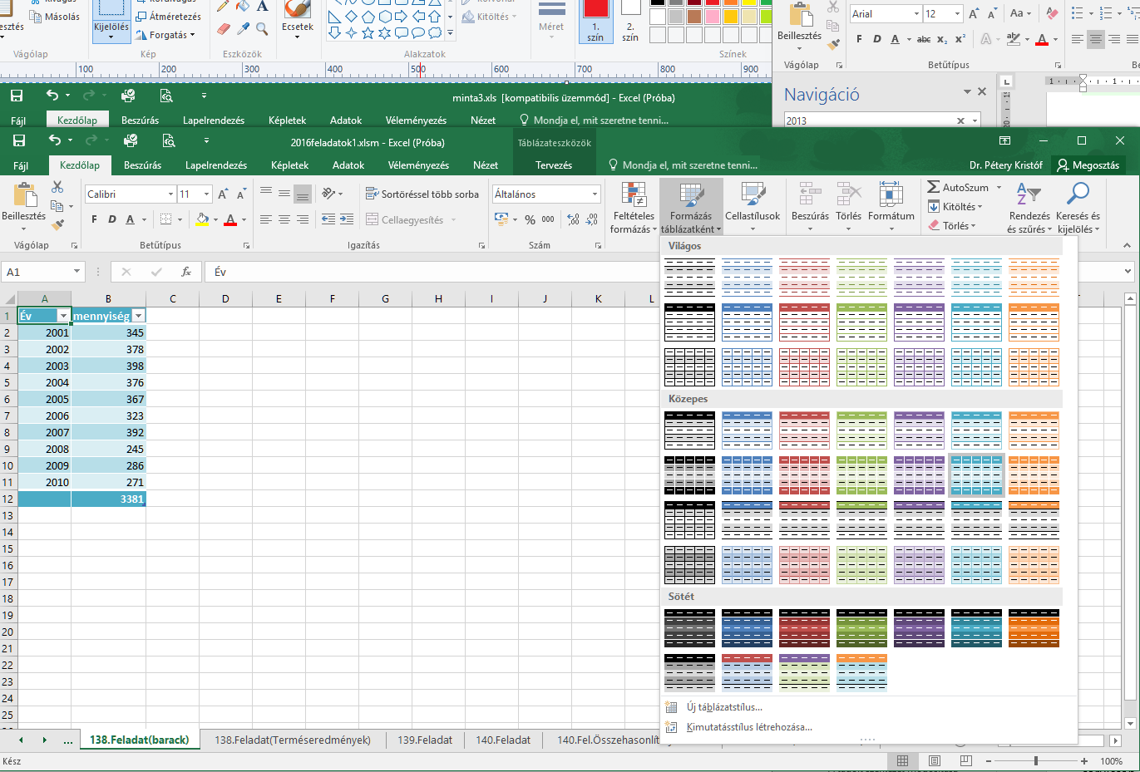Open font size 11 dropdown
Image resolution: width=1140 pixels, height=772 pixels.
[x=206, y=194]
